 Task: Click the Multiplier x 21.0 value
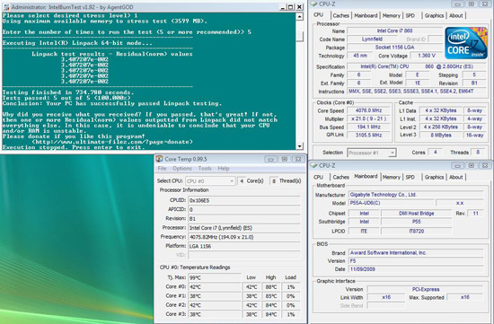tap(368, 118)
